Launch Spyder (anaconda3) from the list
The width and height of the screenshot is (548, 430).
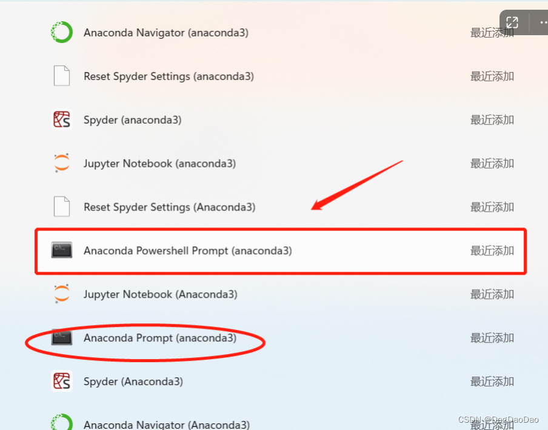point(132,119)
